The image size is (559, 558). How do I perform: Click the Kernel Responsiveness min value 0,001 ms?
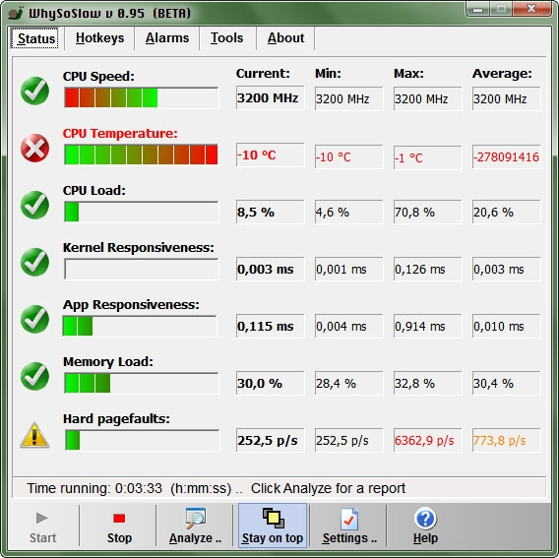pos(348,269)
